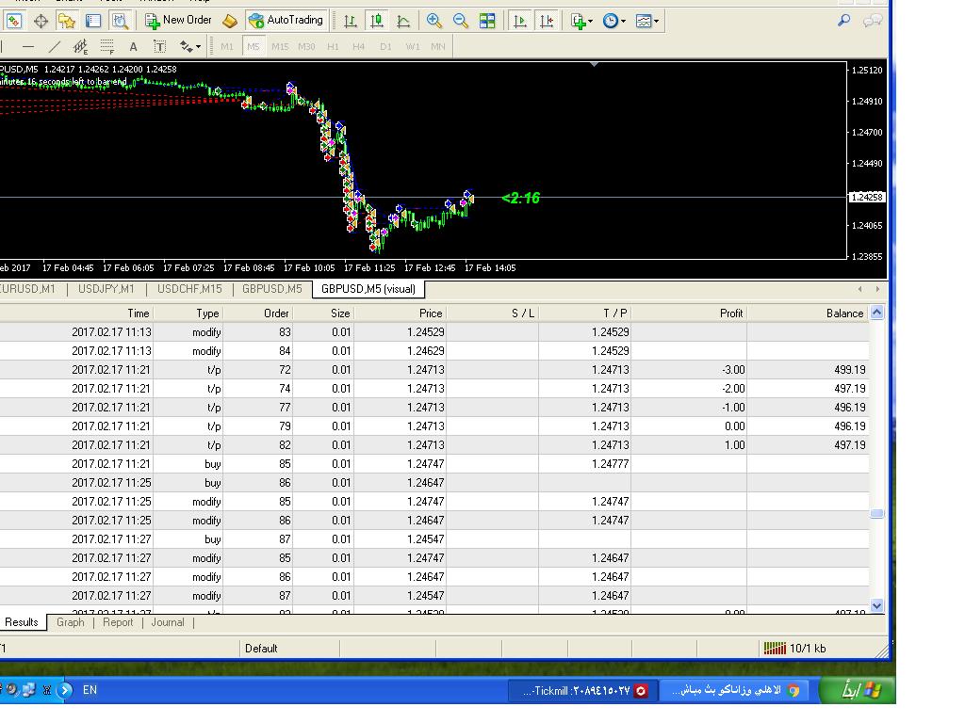Screen dimensions: 965x723
Task: Toggle Chart Shift button
Action: (x=546, y=21)
